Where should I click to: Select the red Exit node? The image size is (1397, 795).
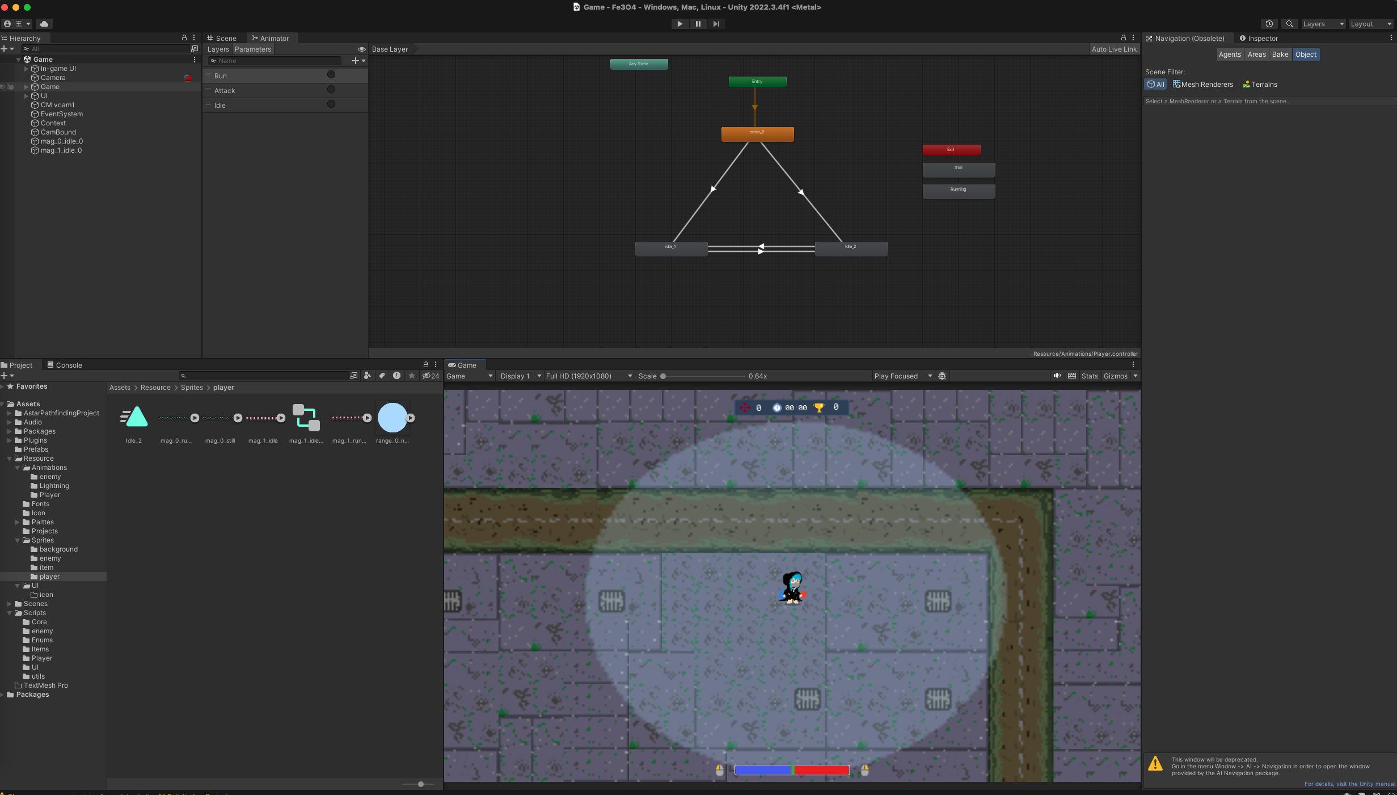pos(951,150)
